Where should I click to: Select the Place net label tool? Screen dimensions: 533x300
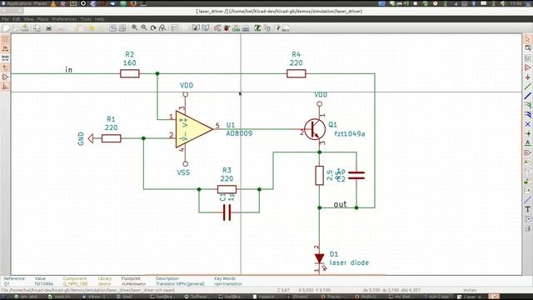[x=527, y=142]
